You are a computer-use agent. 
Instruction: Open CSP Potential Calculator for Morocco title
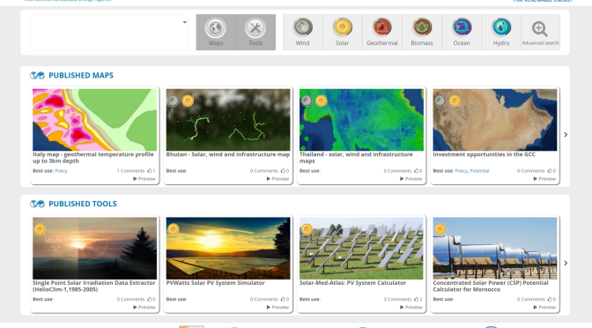pos(491,286)
